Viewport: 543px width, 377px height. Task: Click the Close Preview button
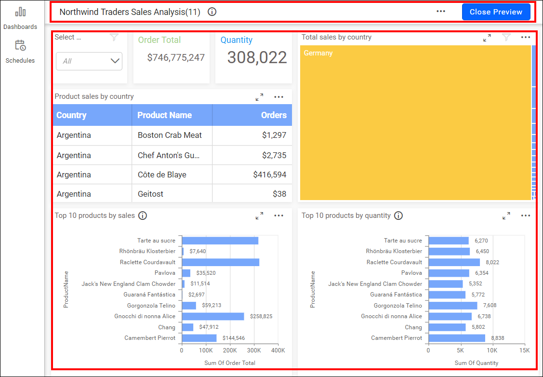coord(496,12)
